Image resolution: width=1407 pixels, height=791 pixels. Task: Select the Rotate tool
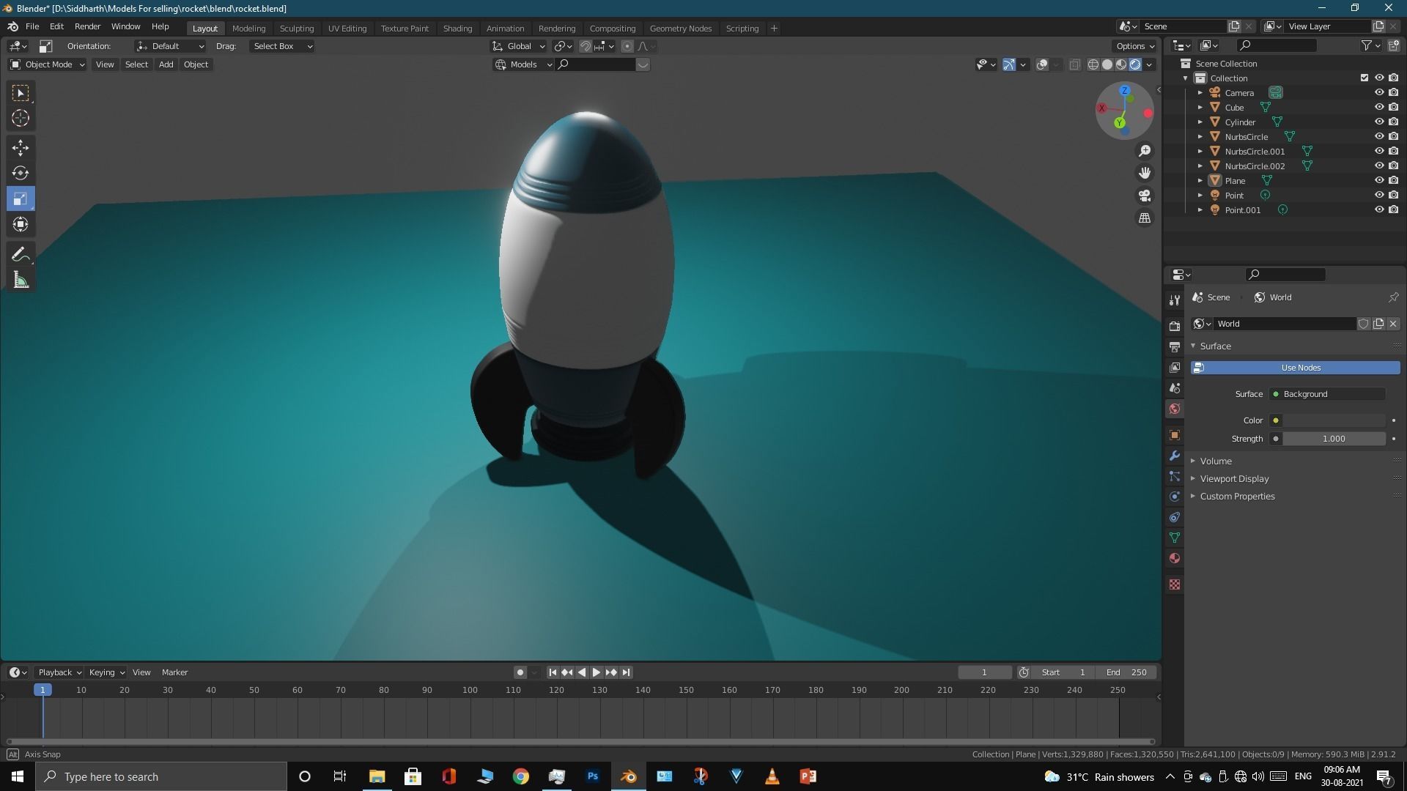pos(21,173)
